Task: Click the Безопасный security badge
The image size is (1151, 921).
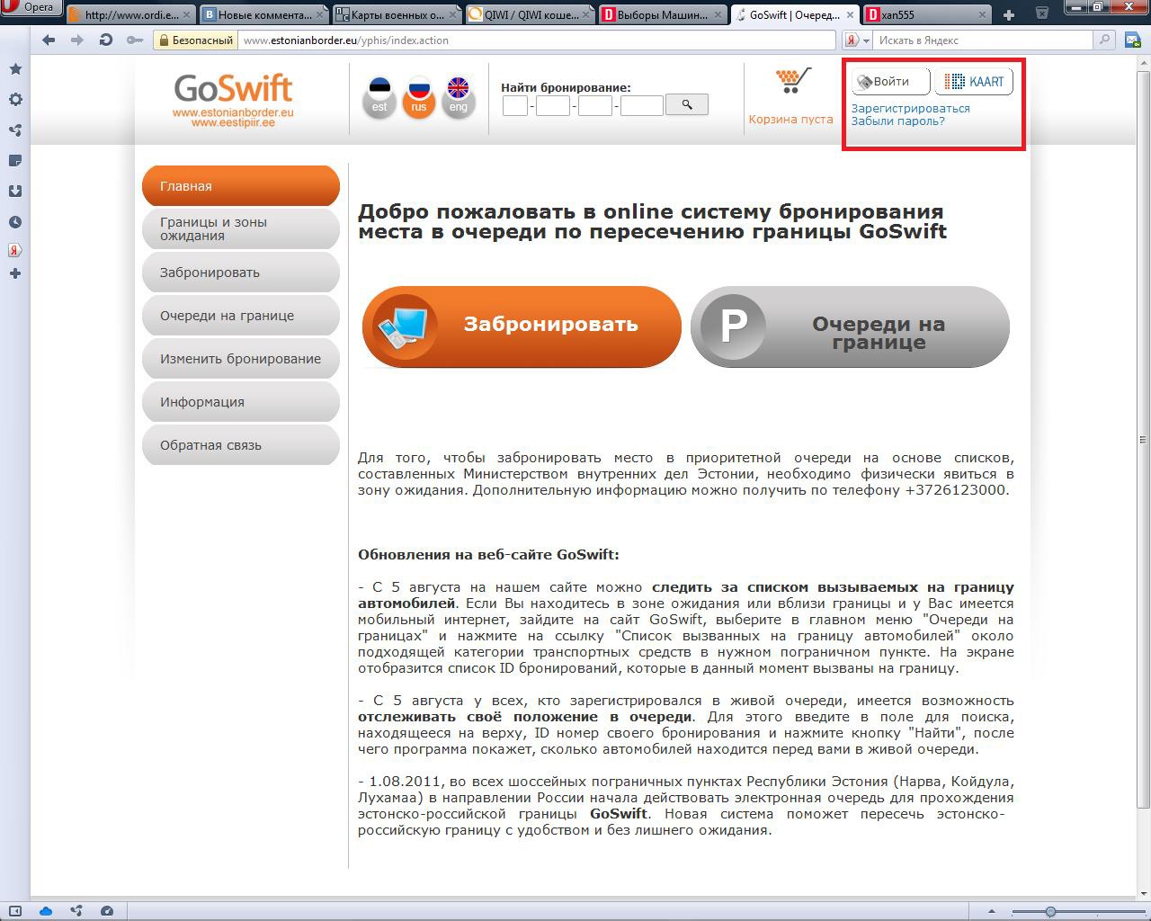Action: click(195, 40)
